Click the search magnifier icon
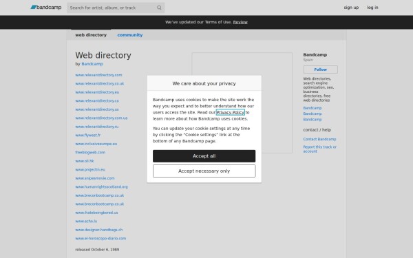The width and height of the screenshot is (413, 258). coord(159,8)
